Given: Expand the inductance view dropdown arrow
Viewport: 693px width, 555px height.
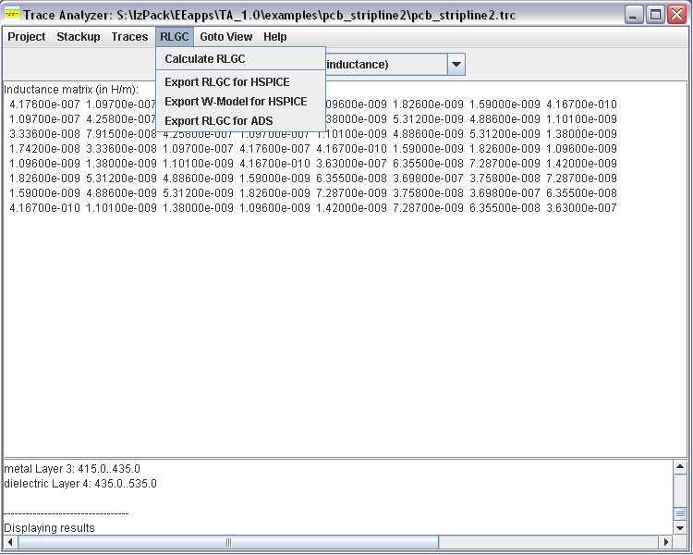Looking at the screenshot, I should point(456,65).
